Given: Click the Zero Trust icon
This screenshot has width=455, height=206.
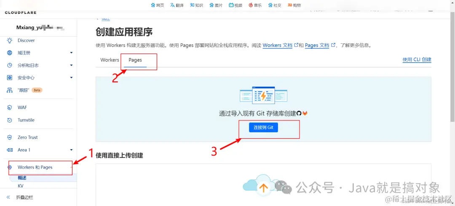Looking at the screenshot, I should click(x=10, y=137).
